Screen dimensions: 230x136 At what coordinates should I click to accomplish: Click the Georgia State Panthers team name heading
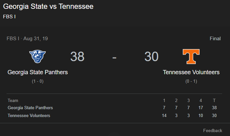38,72
